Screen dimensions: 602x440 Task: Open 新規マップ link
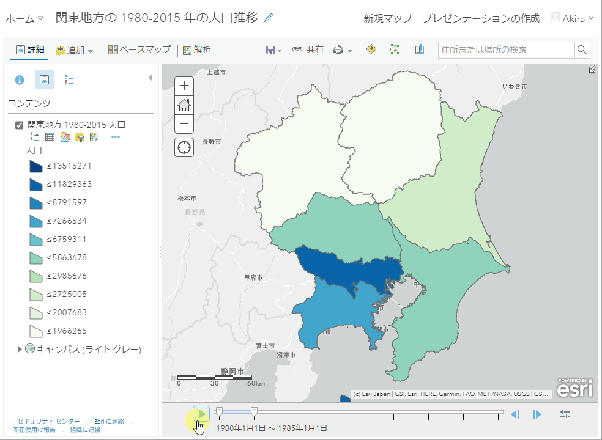click(x=388, y=18)
